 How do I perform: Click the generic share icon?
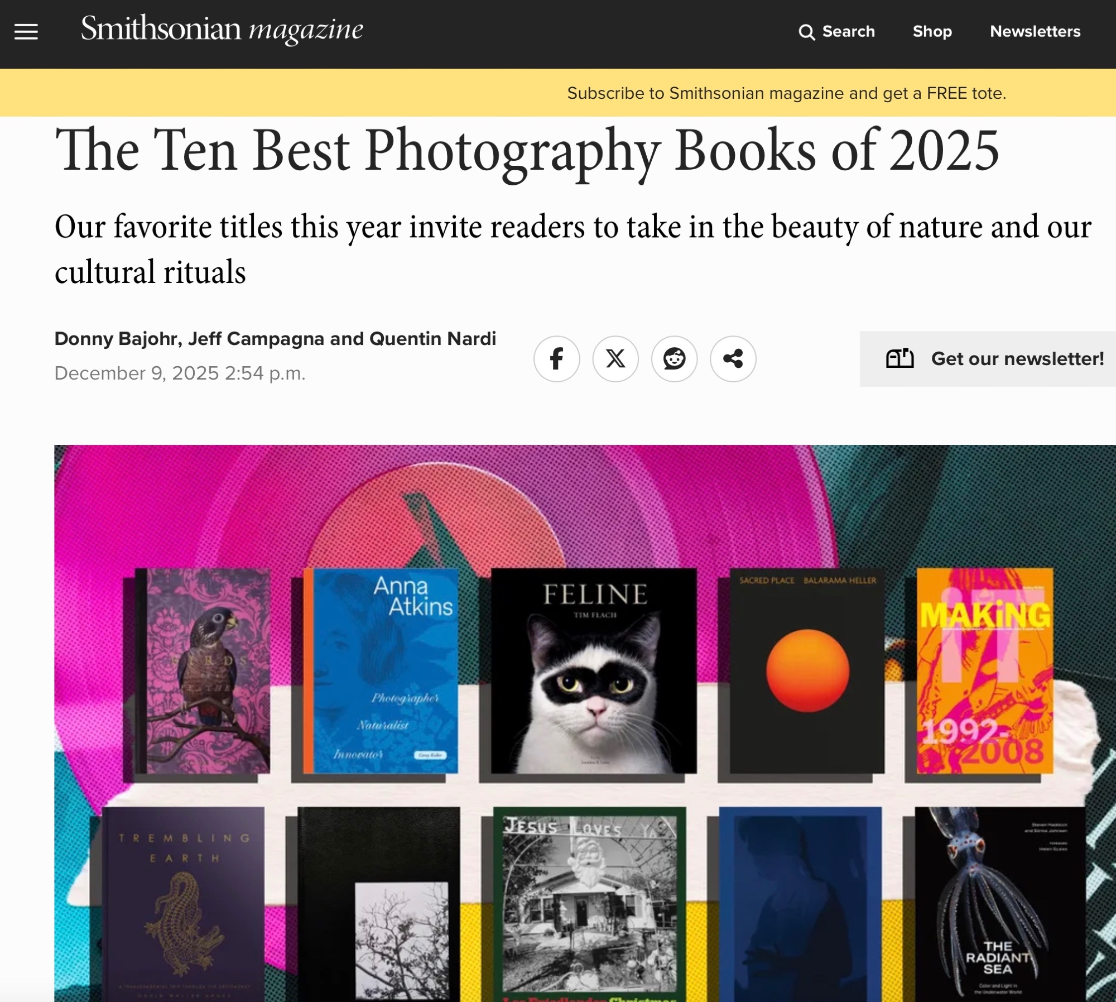(x=733, y=359)
